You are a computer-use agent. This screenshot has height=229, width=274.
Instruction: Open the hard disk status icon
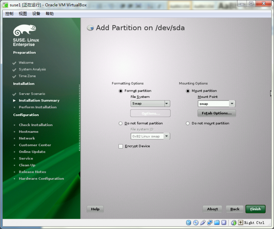(189, 222)
